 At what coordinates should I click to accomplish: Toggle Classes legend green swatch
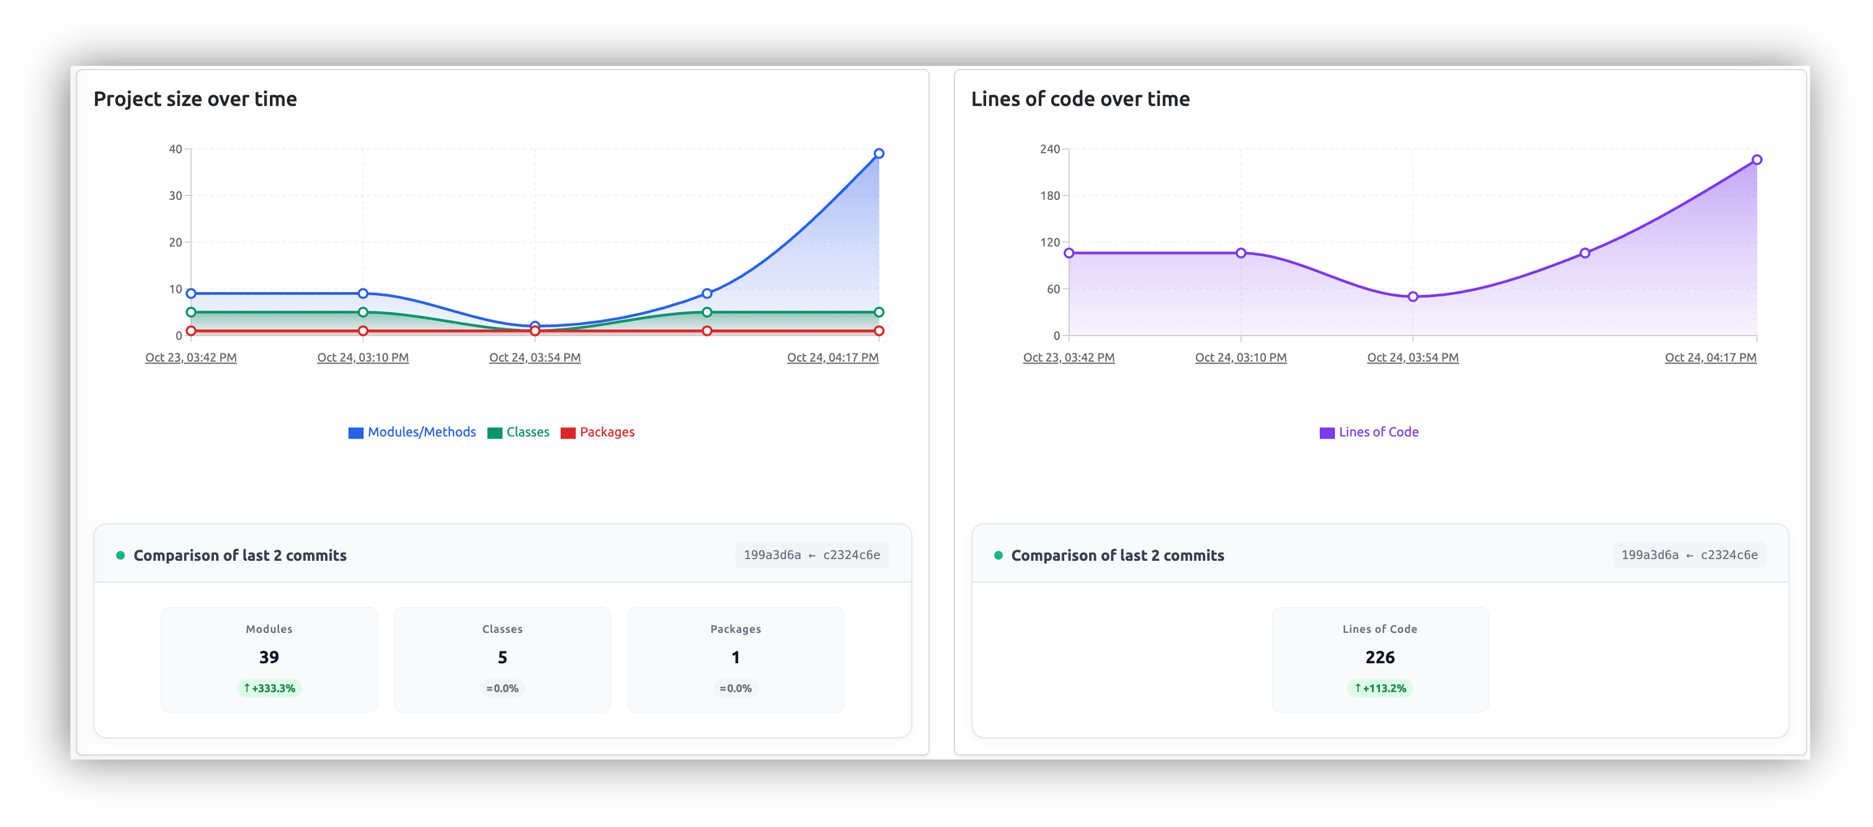click(x=494, y=433)
